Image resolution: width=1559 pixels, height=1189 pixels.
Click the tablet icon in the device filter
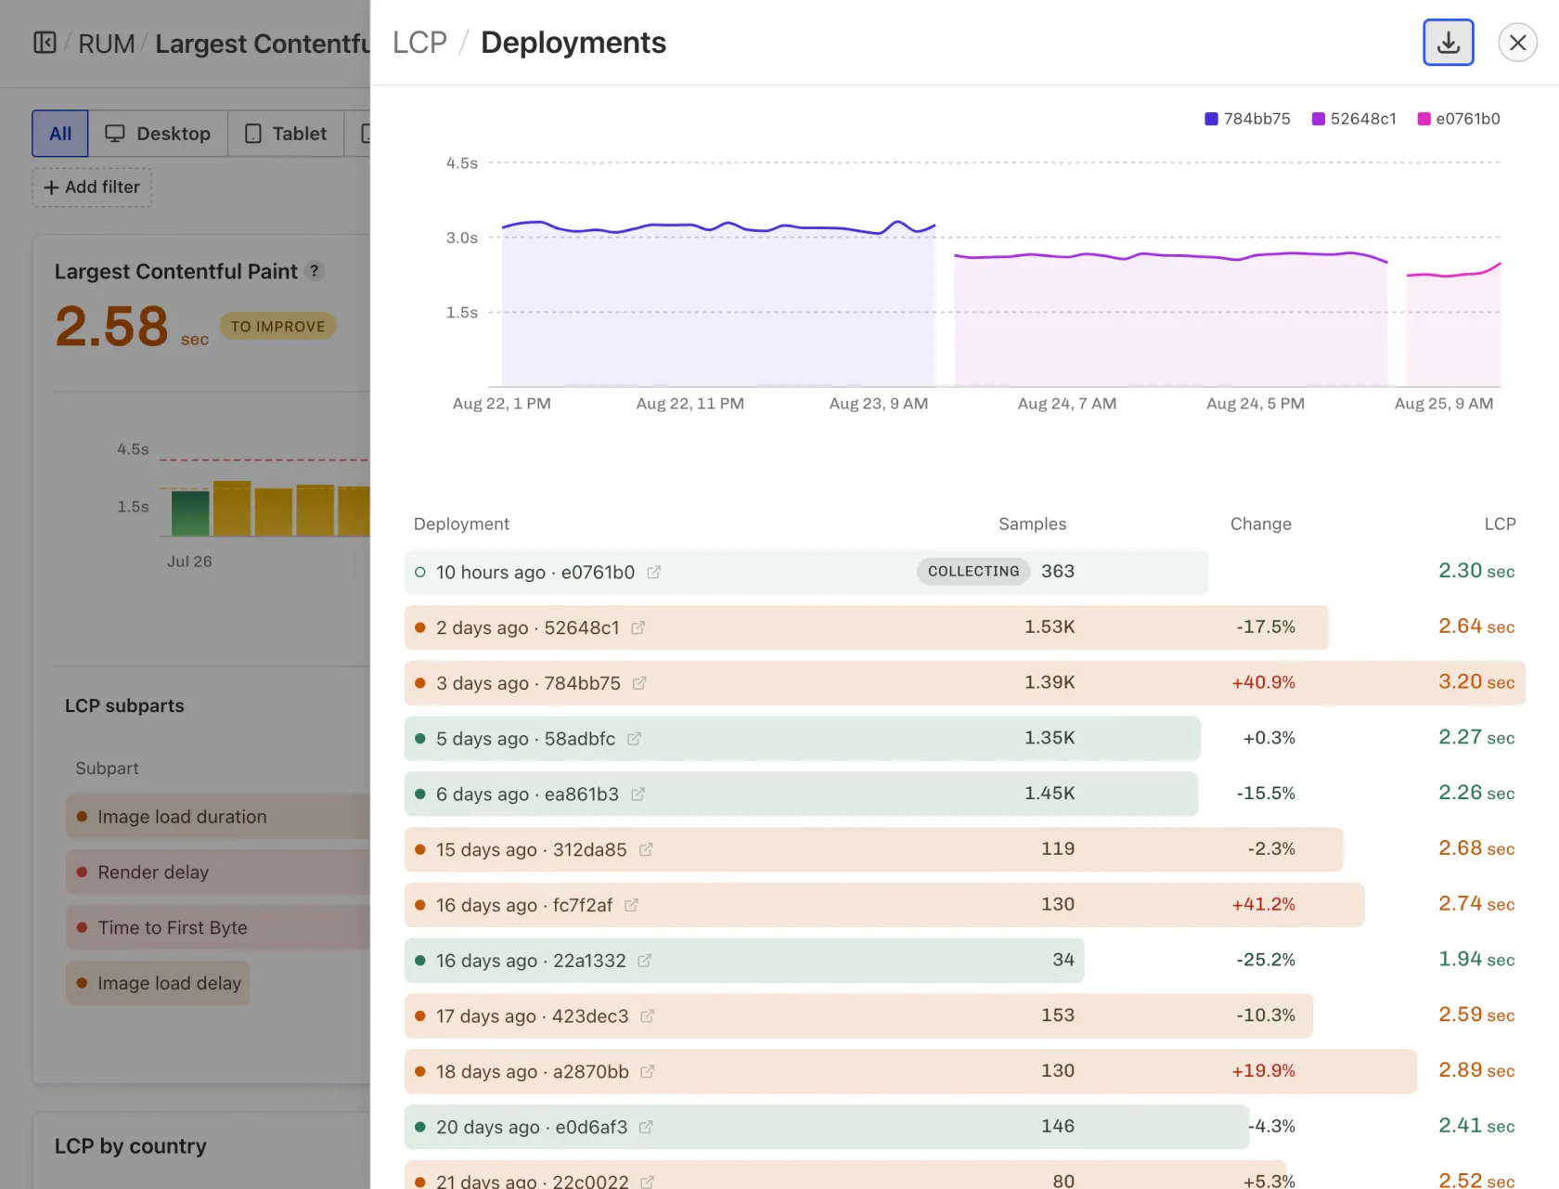[252, 134]
